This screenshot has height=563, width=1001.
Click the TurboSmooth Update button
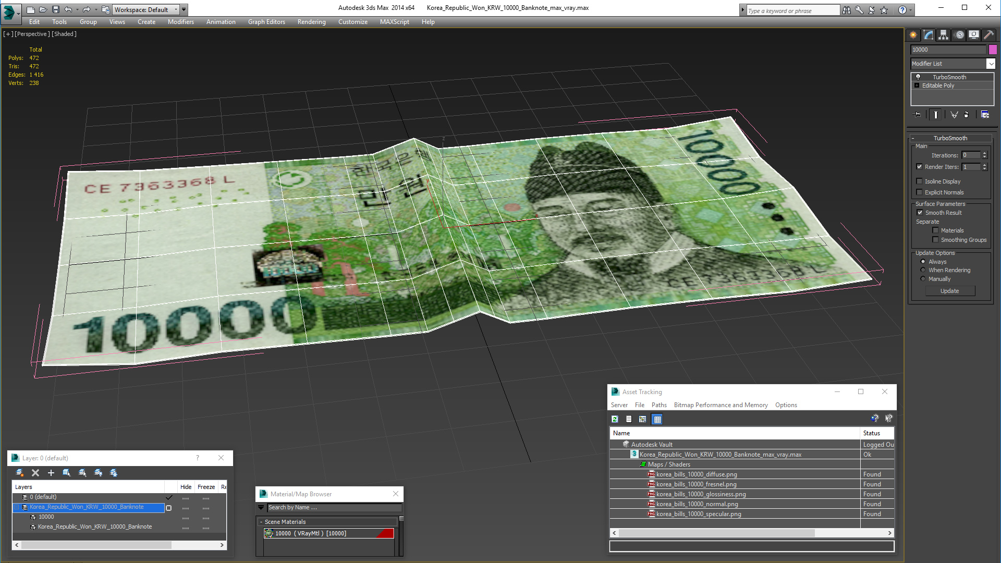coord(950,291)
